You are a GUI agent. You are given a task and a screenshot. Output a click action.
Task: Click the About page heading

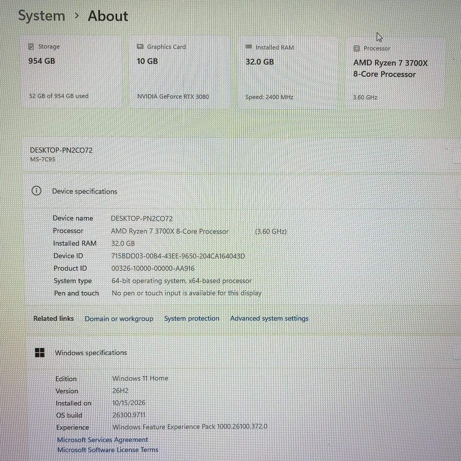pyautogui.click(x=108, y=16)
